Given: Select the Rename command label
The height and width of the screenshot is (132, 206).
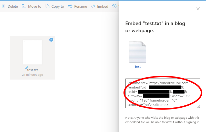Looking at the screenshot, I should (80, 6).
